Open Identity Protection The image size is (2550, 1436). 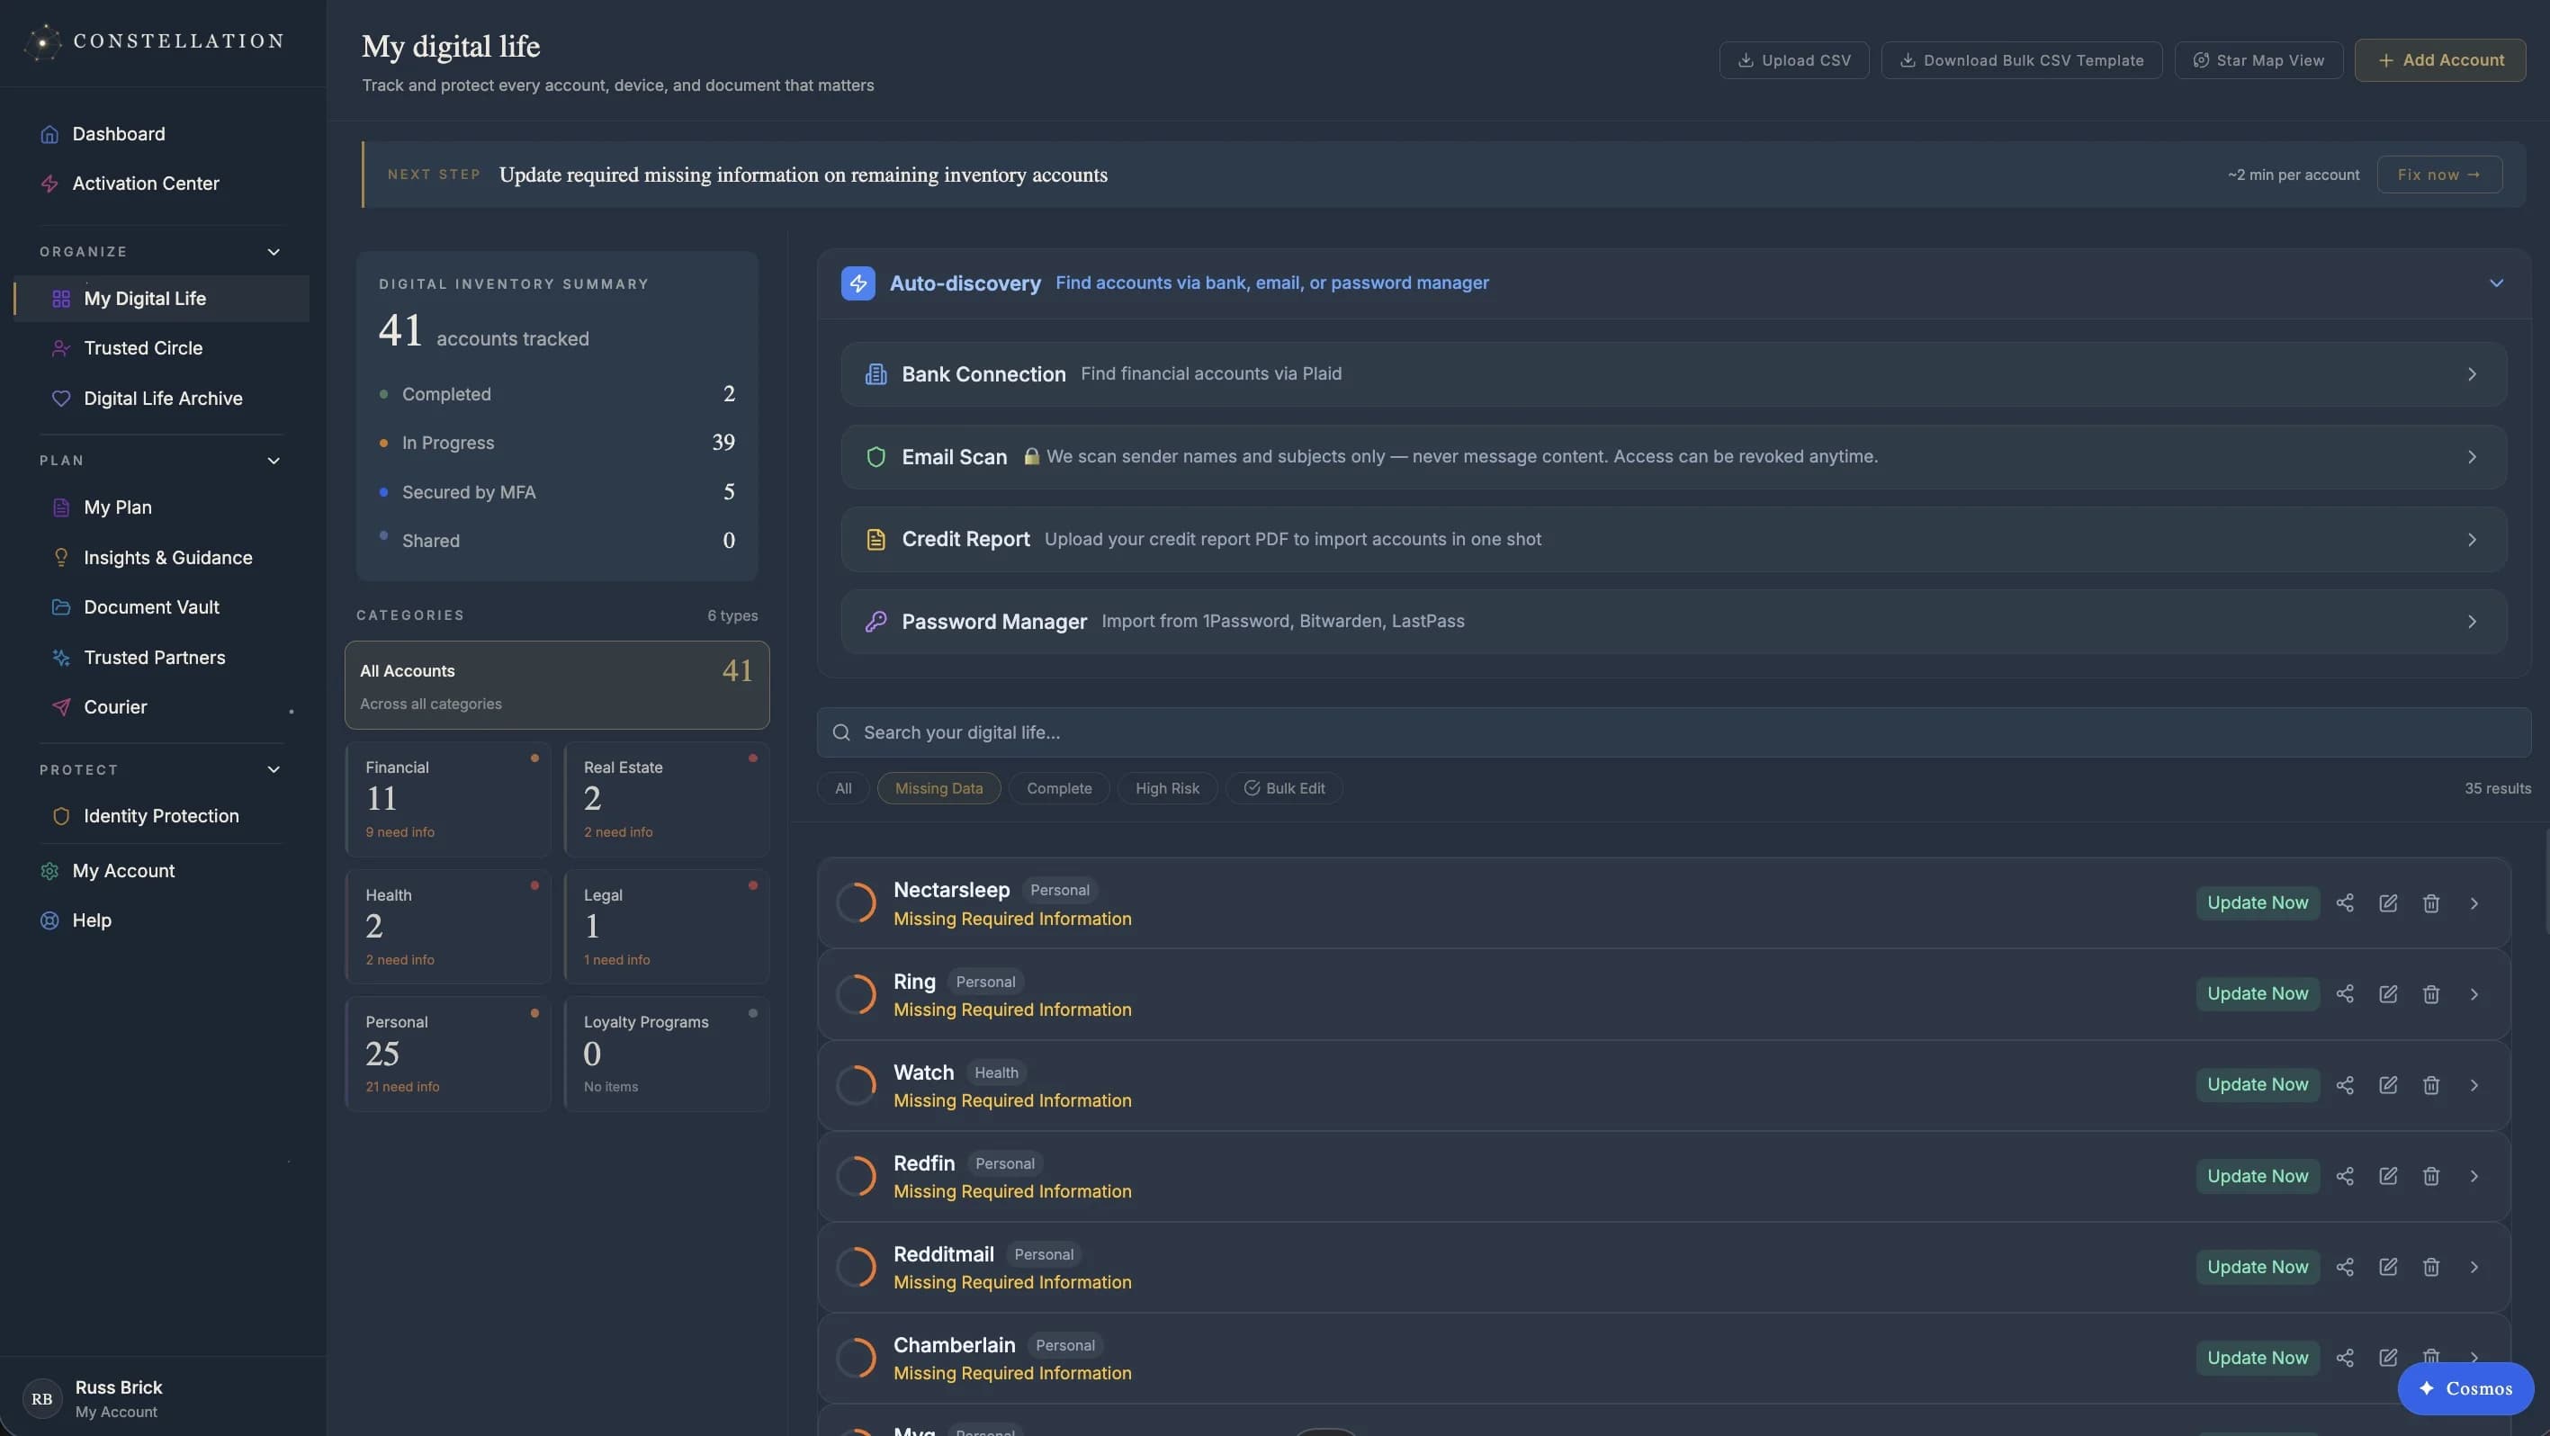(x=160, y=816)
